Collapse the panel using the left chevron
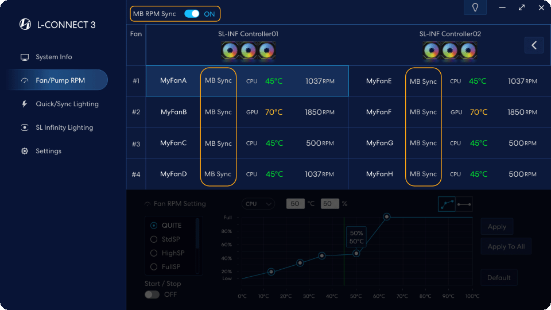 [534, 45]
